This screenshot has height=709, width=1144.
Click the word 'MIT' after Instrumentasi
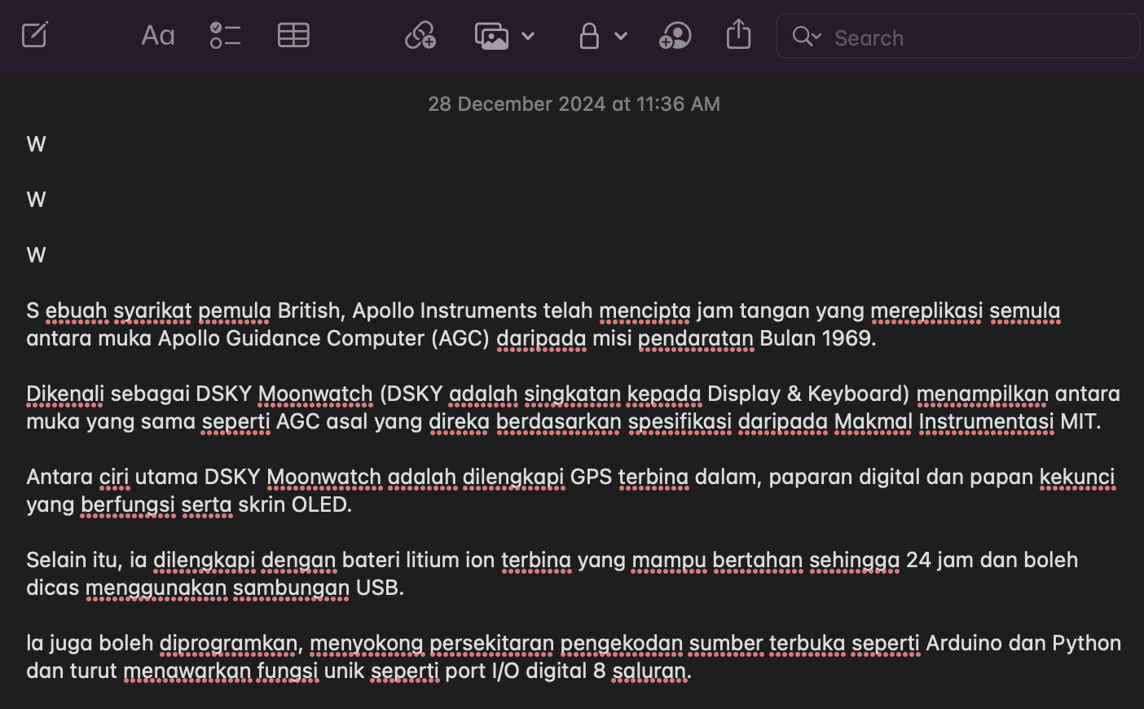click(x=1077, y=421)
